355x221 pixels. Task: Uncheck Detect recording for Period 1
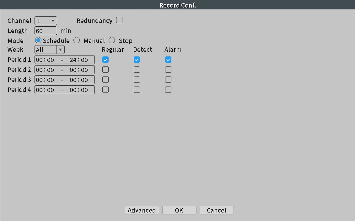137,60
